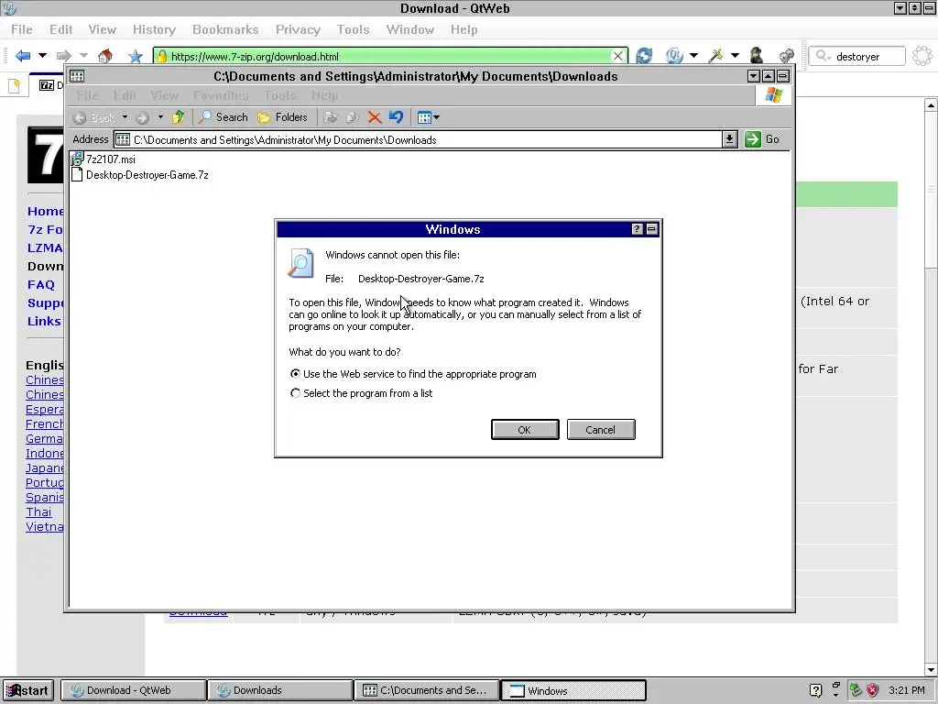
Task: Open the QtWeb home page icon
Action: coord(105,56)
